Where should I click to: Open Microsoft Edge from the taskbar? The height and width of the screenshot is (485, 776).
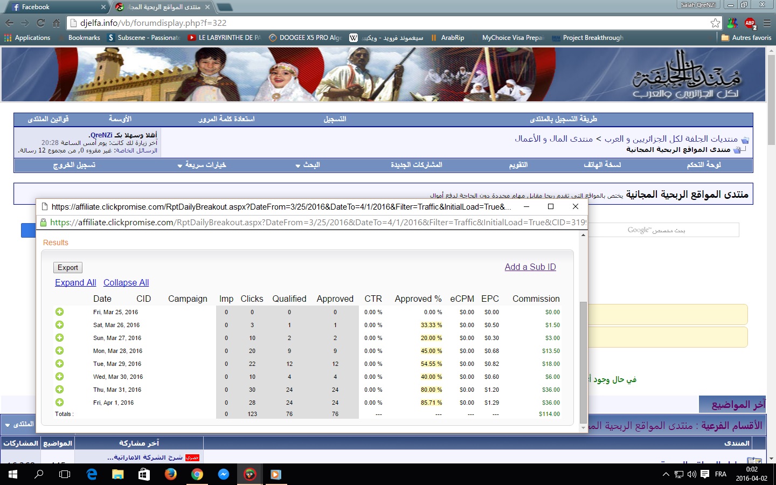tap(92, 474)
